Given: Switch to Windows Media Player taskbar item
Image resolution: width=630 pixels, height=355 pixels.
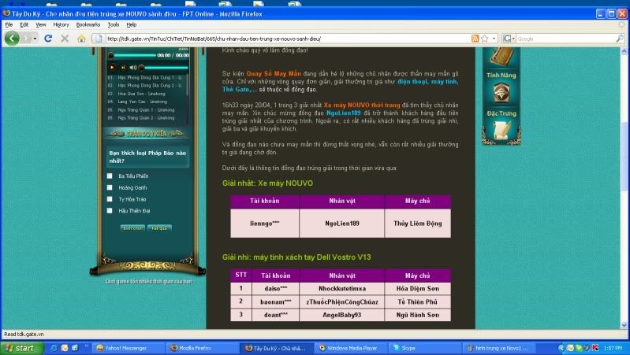Looking at the screenshot, I should click(x=351, y=348).
